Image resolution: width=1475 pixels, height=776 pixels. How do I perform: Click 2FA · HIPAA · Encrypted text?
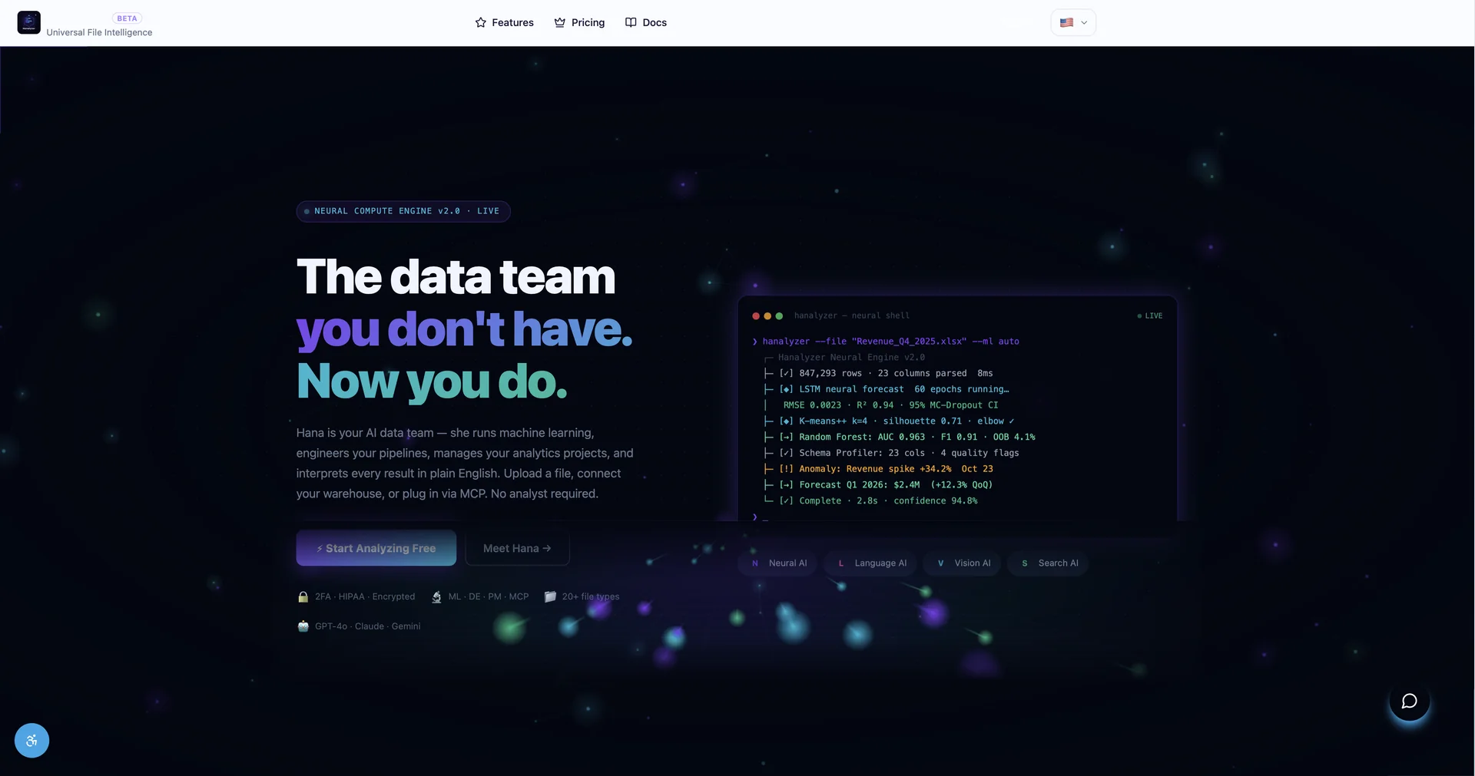pos(365,596)
